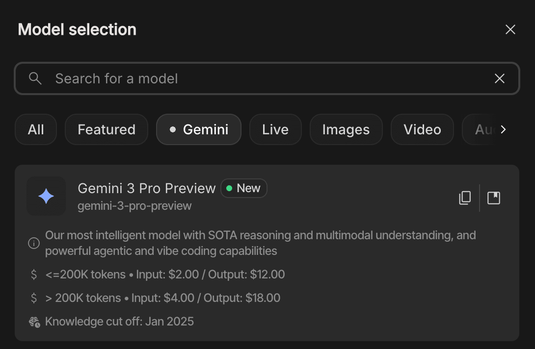Click the dollar icon for >200K tokens pricing
The image size is (535, 349).
(34, 298)
